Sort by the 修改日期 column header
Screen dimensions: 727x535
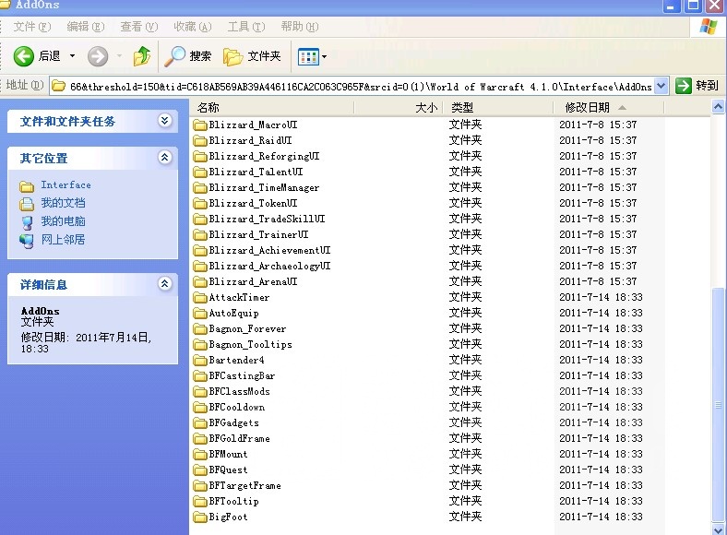609,108
